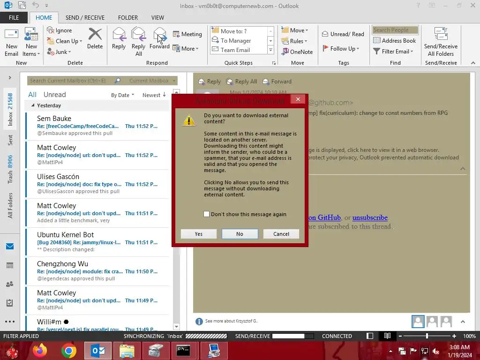
Task: Close the Automatic Picture Download dialog
Action: [x=298, y=99]
